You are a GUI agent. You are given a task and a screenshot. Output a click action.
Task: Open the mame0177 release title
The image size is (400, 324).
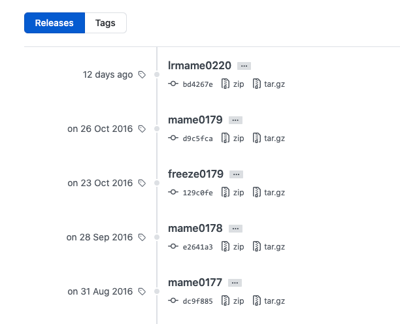195,282
